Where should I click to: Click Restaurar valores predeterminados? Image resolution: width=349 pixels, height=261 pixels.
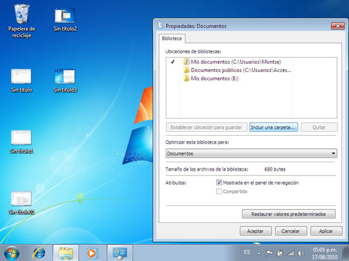click(289, 214)
